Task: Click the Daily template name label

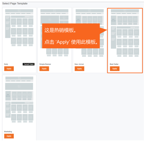Action: (x=6, y=64)
